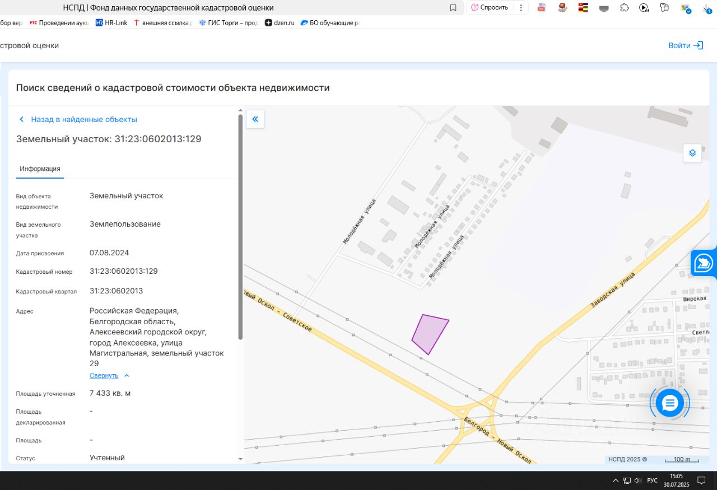
Task: Click the browser toolbar customization icon
Action: [664, 8]
